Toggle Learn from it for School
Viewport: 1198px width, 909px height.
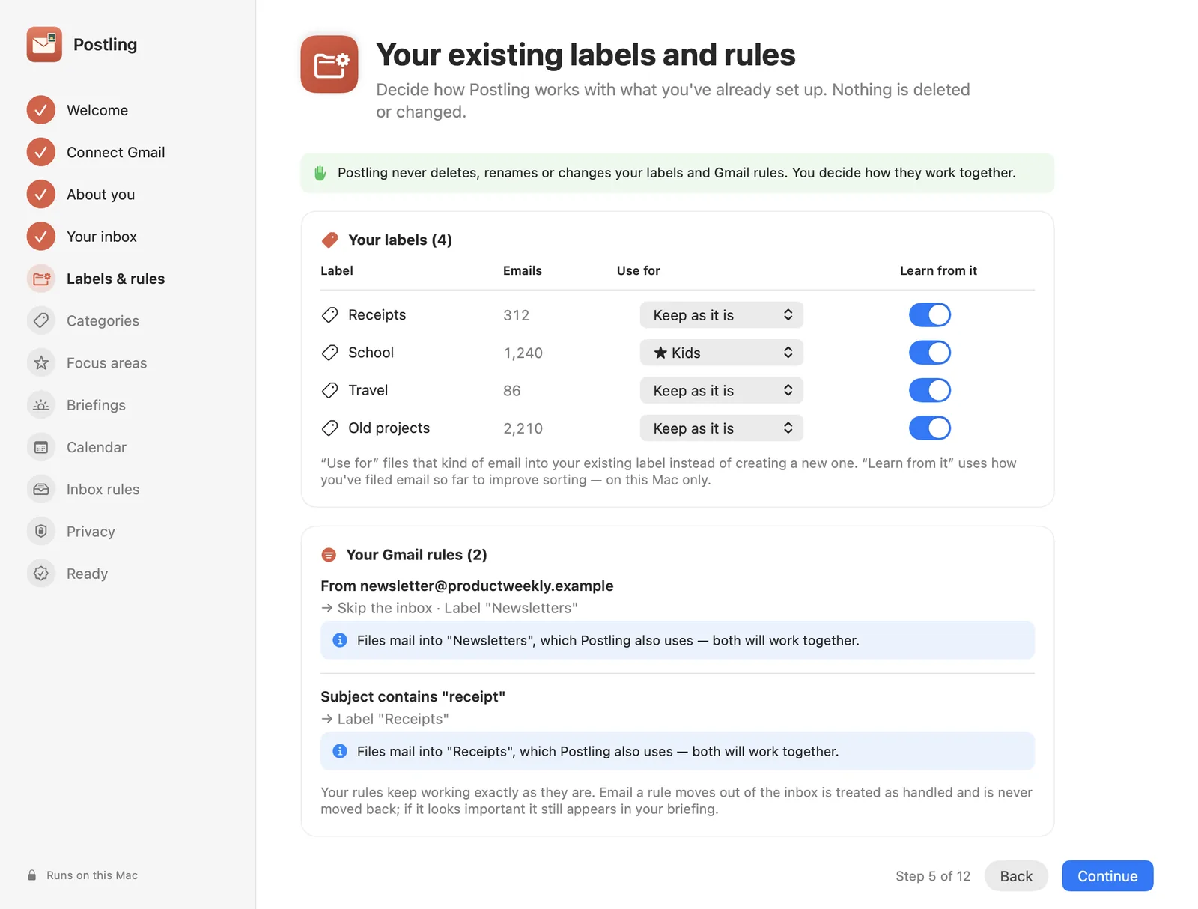pos(930,353)
